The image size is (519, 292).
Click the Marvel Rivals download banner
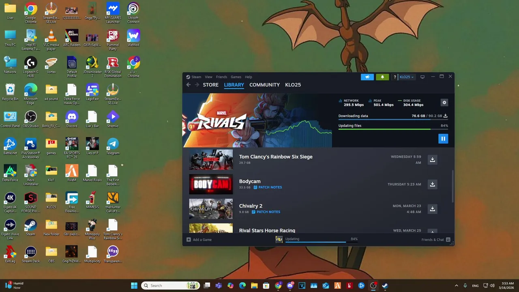(257, 120)
